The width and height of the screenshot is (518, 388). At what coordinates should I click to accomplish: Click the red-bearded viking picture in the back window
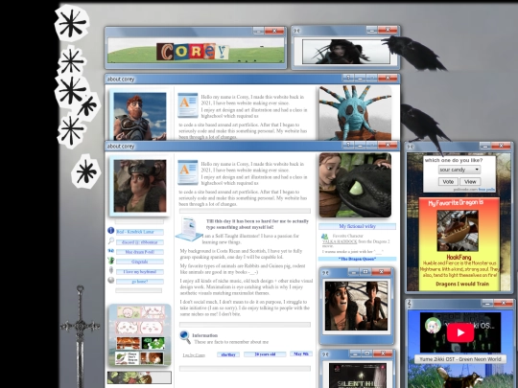coord(140,116)
